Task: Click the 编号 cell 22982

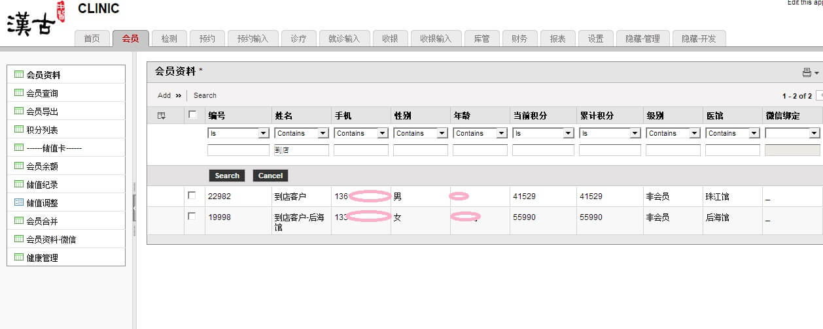Action: (x=219, y=196)
